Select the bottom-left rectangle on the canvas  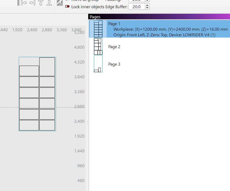[29, 125]
